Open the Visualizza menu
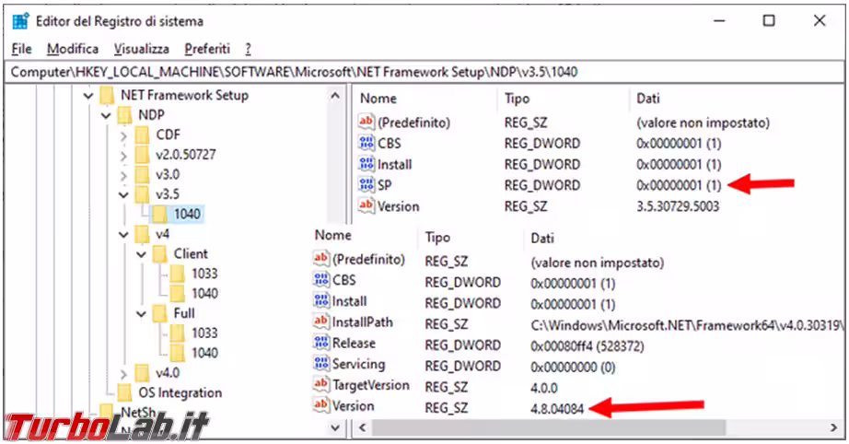The height and width of the screenshot is (444, 849). pos(141,49)
